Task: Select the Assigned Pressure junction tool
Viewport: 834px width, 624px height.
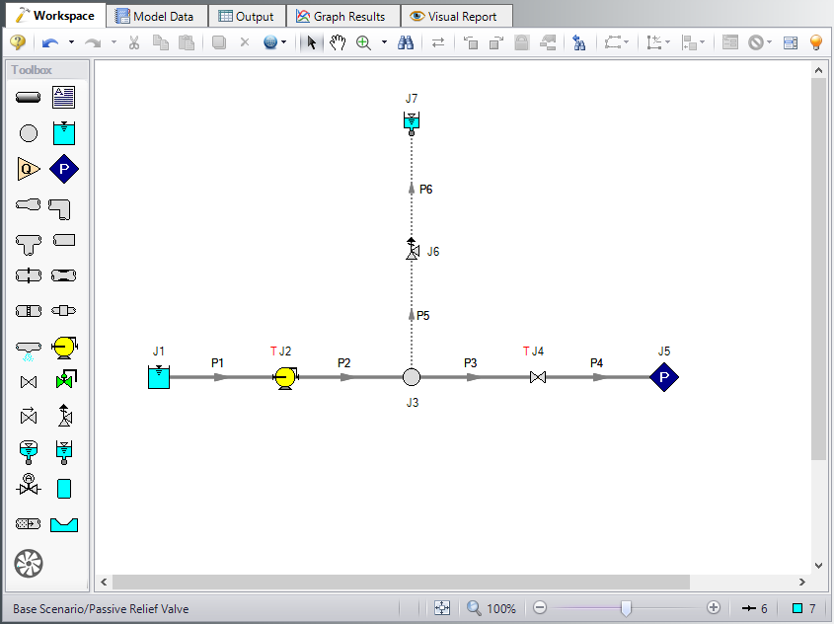Action: [x=63, y=168]
